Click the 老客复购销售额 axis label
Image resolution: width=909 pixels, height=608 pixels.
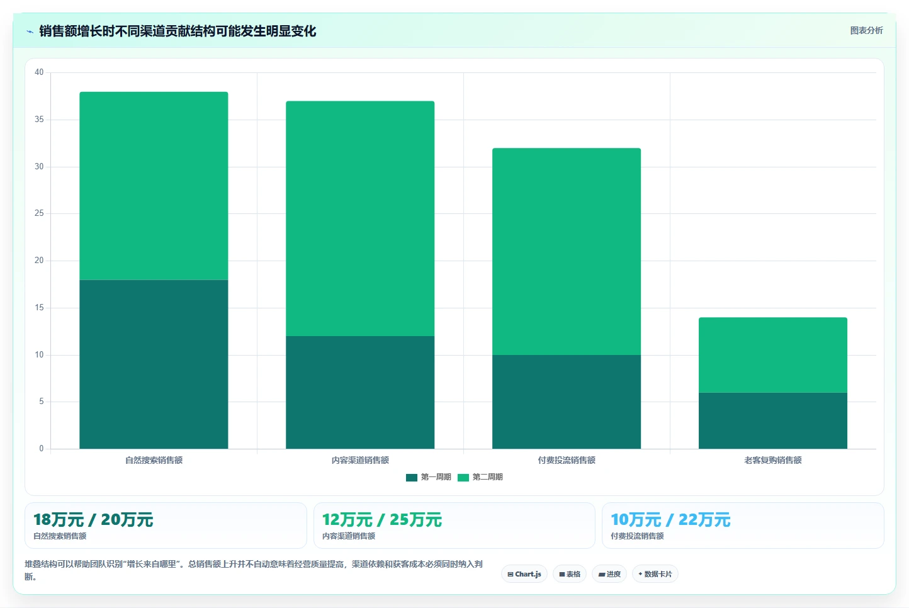tap(773, 460)
